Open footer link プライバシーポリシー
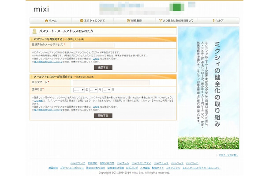The height and width of the screenshot is (176, 269). pyautogui.click(x=72, y=168)
